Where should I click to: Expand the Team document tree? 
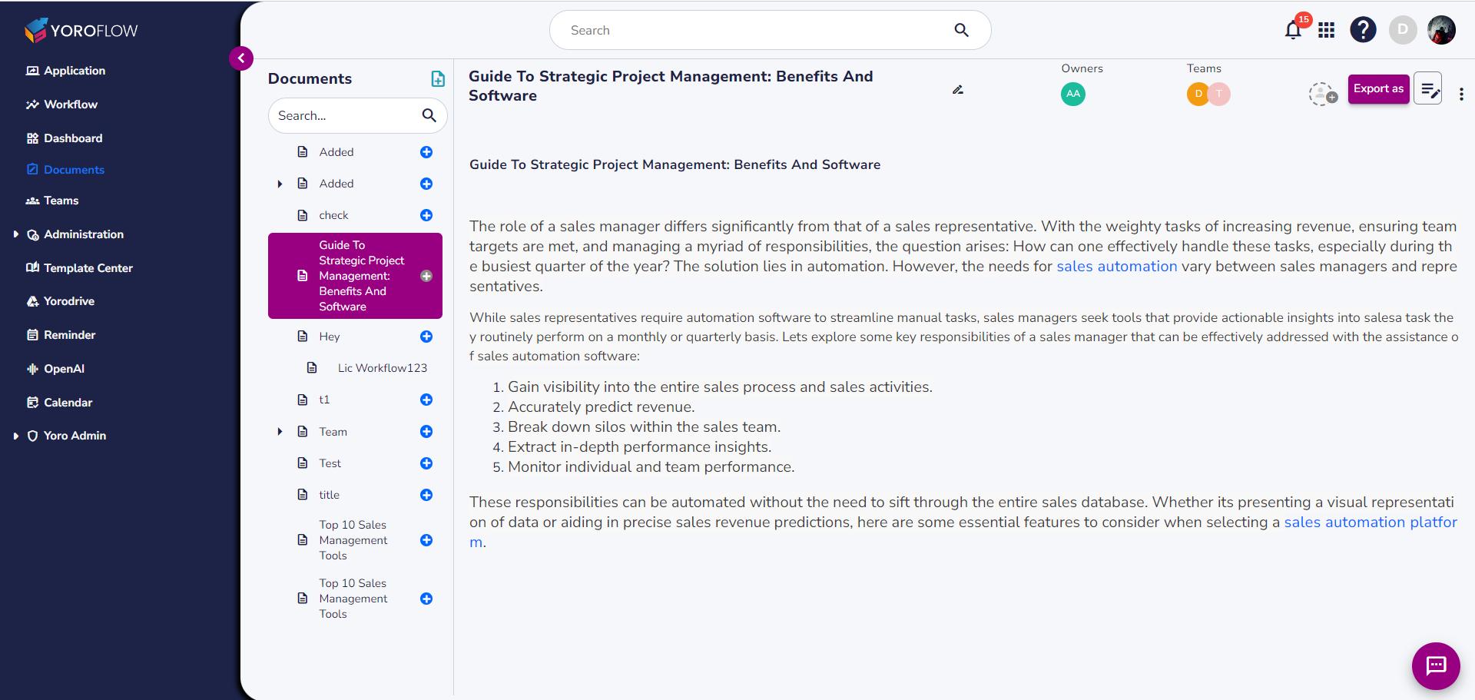(x=280, y=432)
